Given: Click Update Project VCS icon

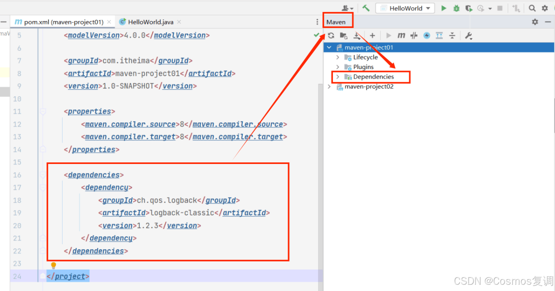Looking at the screenshot, I should (516, 8).
